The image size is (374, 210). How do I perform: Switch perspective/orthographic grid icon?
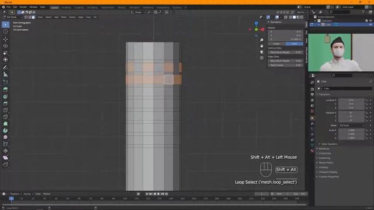(262, 58)
